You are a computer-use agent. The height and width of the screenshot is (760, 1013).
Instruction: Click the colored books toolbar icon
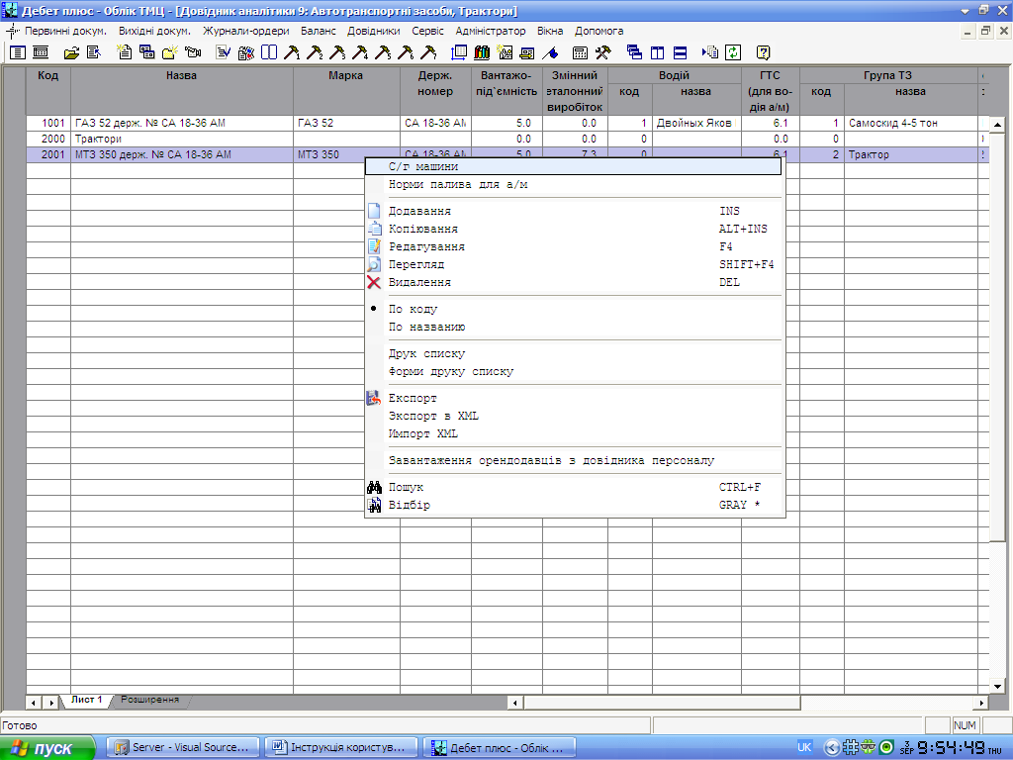pyautogui.click(x=482, y=53)
